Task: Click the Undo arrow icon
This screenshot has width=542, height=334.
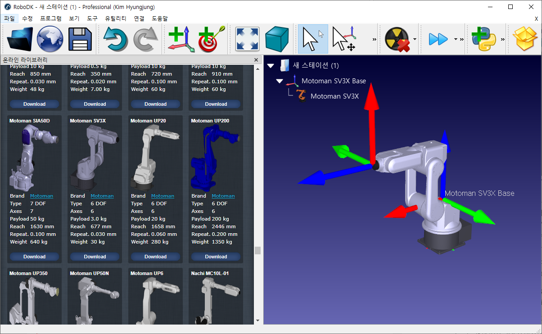Action: point(116,39)
